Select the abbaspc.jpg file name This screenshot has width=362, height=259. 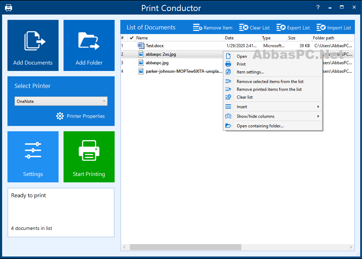point(157,63)
